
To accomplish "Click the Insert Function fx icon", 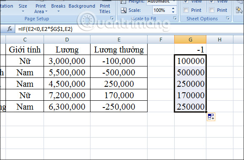I will tap(10, 29).
